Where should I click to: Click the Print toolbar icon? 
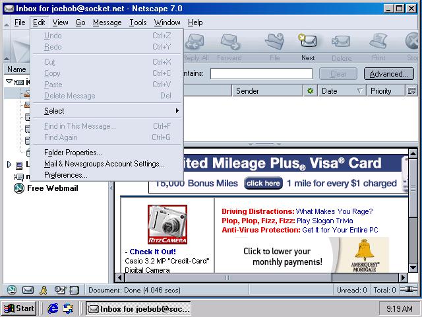pyautogui.click(x=378, y=41)
